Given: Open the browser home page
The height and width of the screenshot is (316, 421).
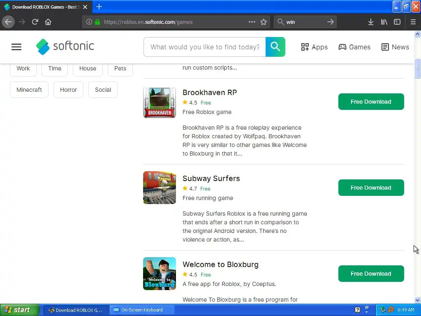Looking at the screenshot, I should coord(48,22).
